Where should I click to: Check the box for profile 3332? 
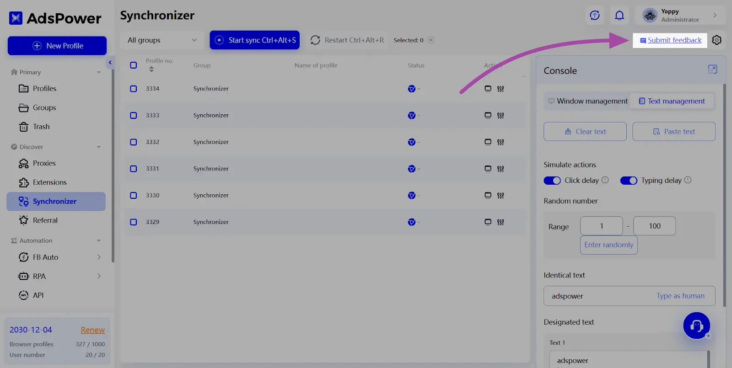134,142
